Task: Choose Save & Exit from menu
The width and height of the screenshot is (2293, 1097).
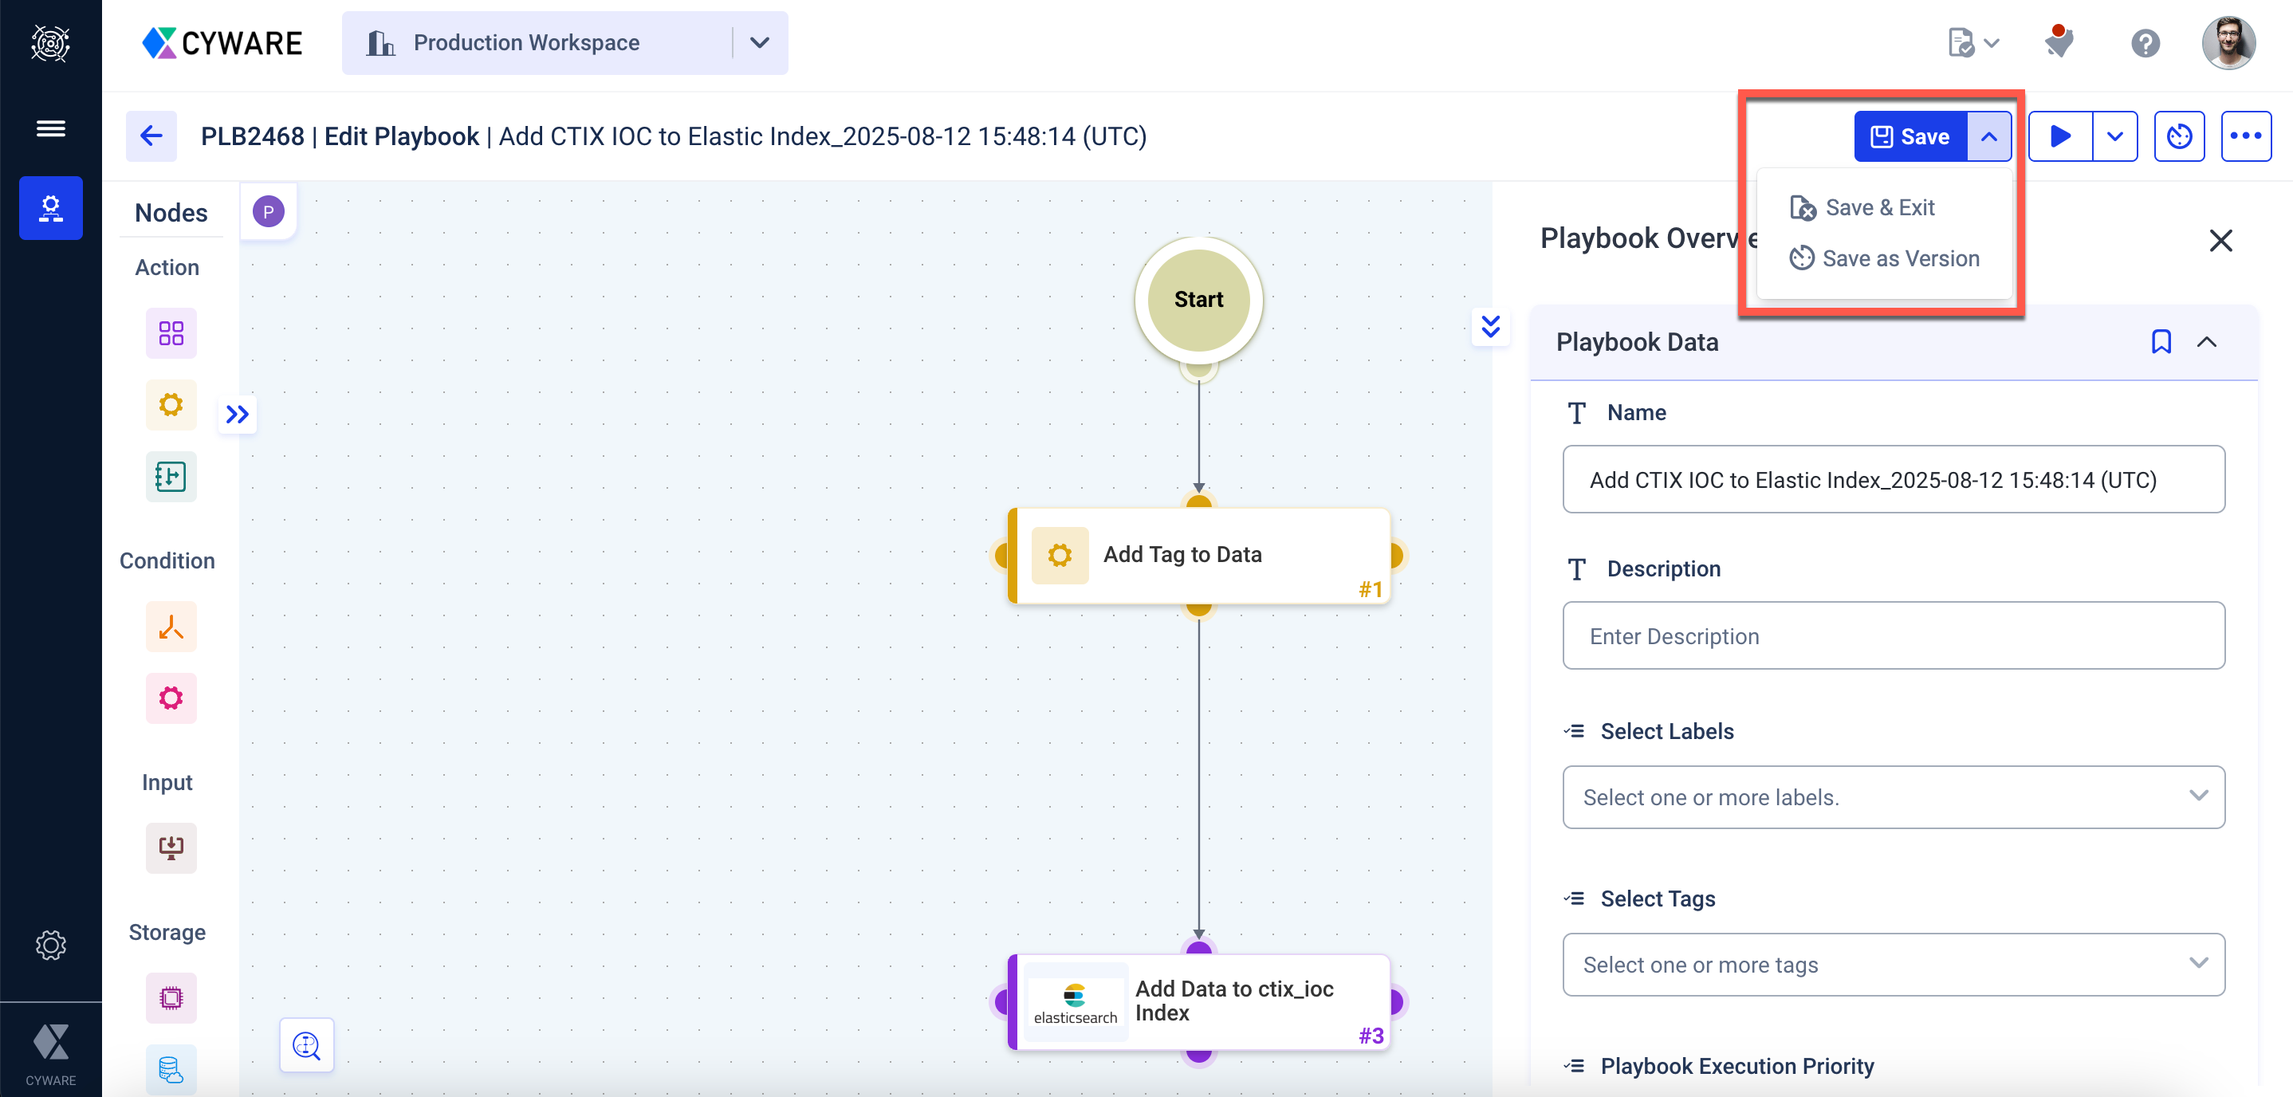Action: pyautogui.click(x=1879, y=207)
